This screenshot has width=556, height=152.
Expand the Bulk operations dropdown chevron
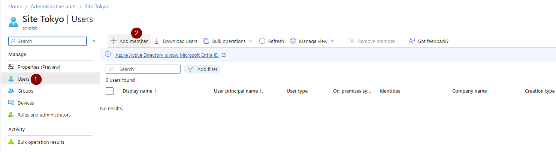(251, 41)
